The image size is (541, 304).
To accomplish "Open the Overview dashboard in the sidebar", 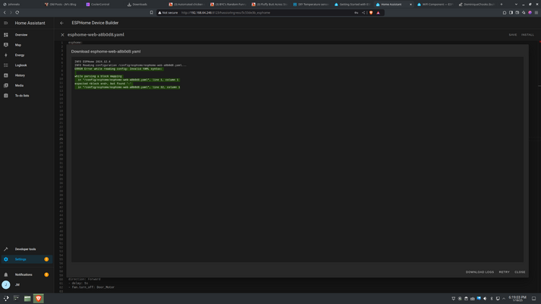I will pyautogui.click(x=27, y=35).
